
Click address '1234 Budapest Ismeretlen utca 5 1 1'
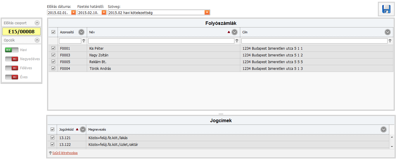pyautogui.click(x=272, y=48)
